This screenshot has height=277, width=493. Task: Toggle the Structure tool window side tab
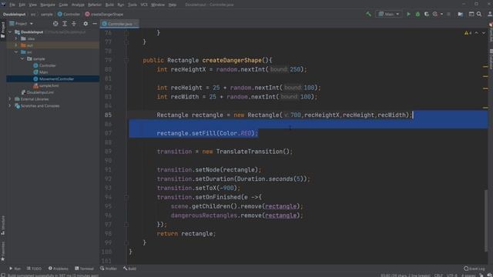pos(3,225)
